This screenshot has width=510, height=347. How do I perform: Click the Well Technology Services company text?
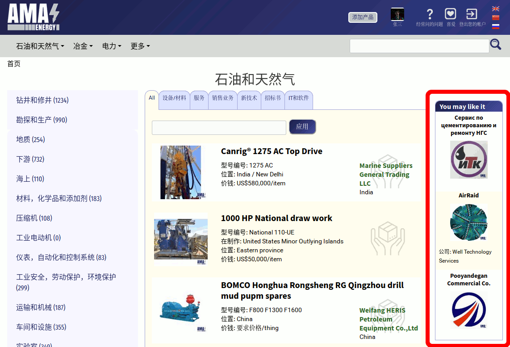pos(465,256)
